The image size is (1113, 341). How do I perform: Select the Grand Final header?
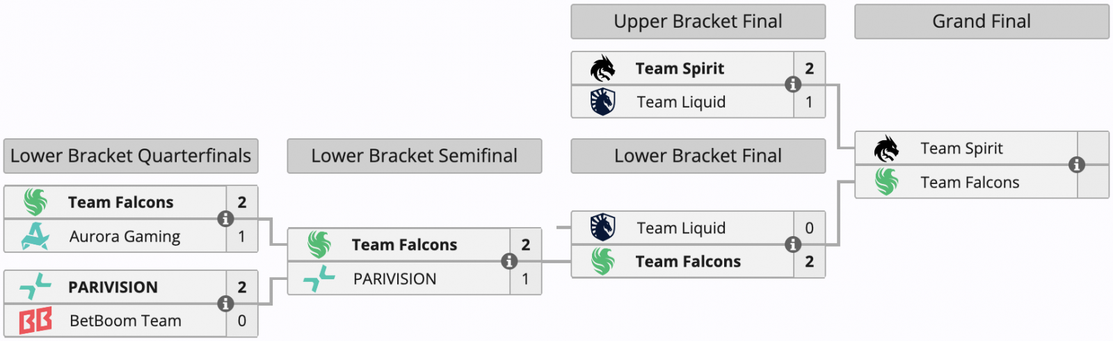coord(982,22)
